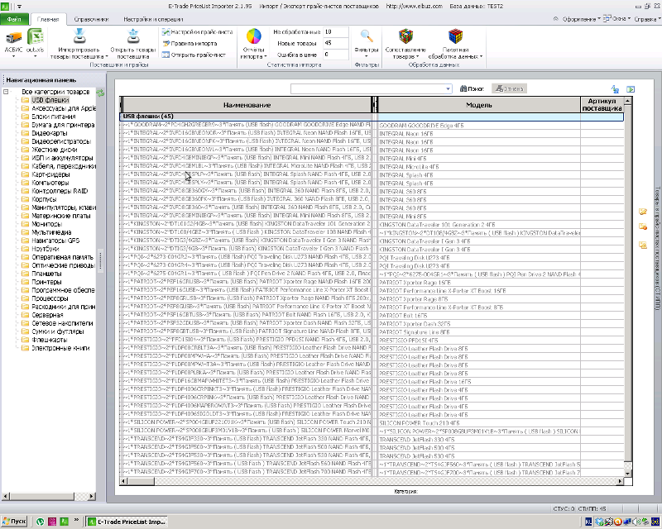Open supplier goods via its icon
Viewport: 662px width, 529px height.
[133, 36]
